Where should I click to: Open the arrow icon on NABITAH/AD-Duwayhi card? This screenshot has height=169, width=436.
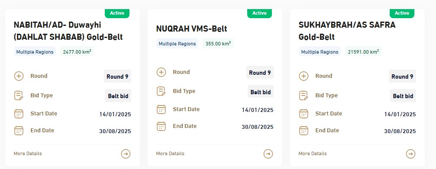coord(126,154)
